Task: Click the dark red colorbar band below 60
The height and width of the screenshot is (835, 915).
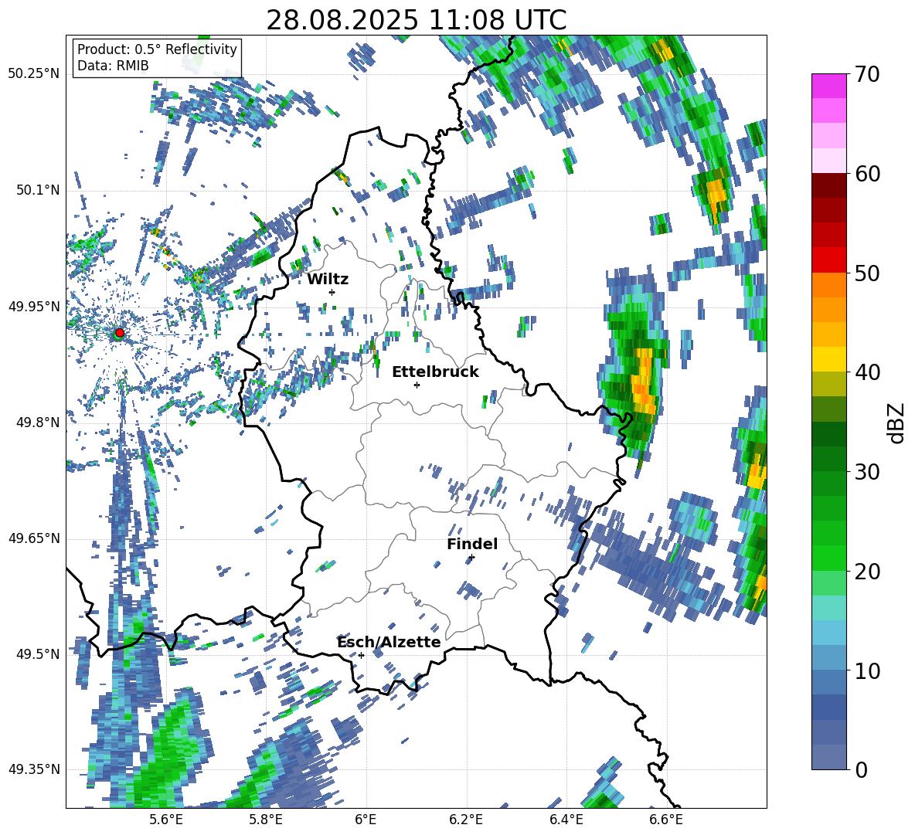Action: (x=828, y=185)
